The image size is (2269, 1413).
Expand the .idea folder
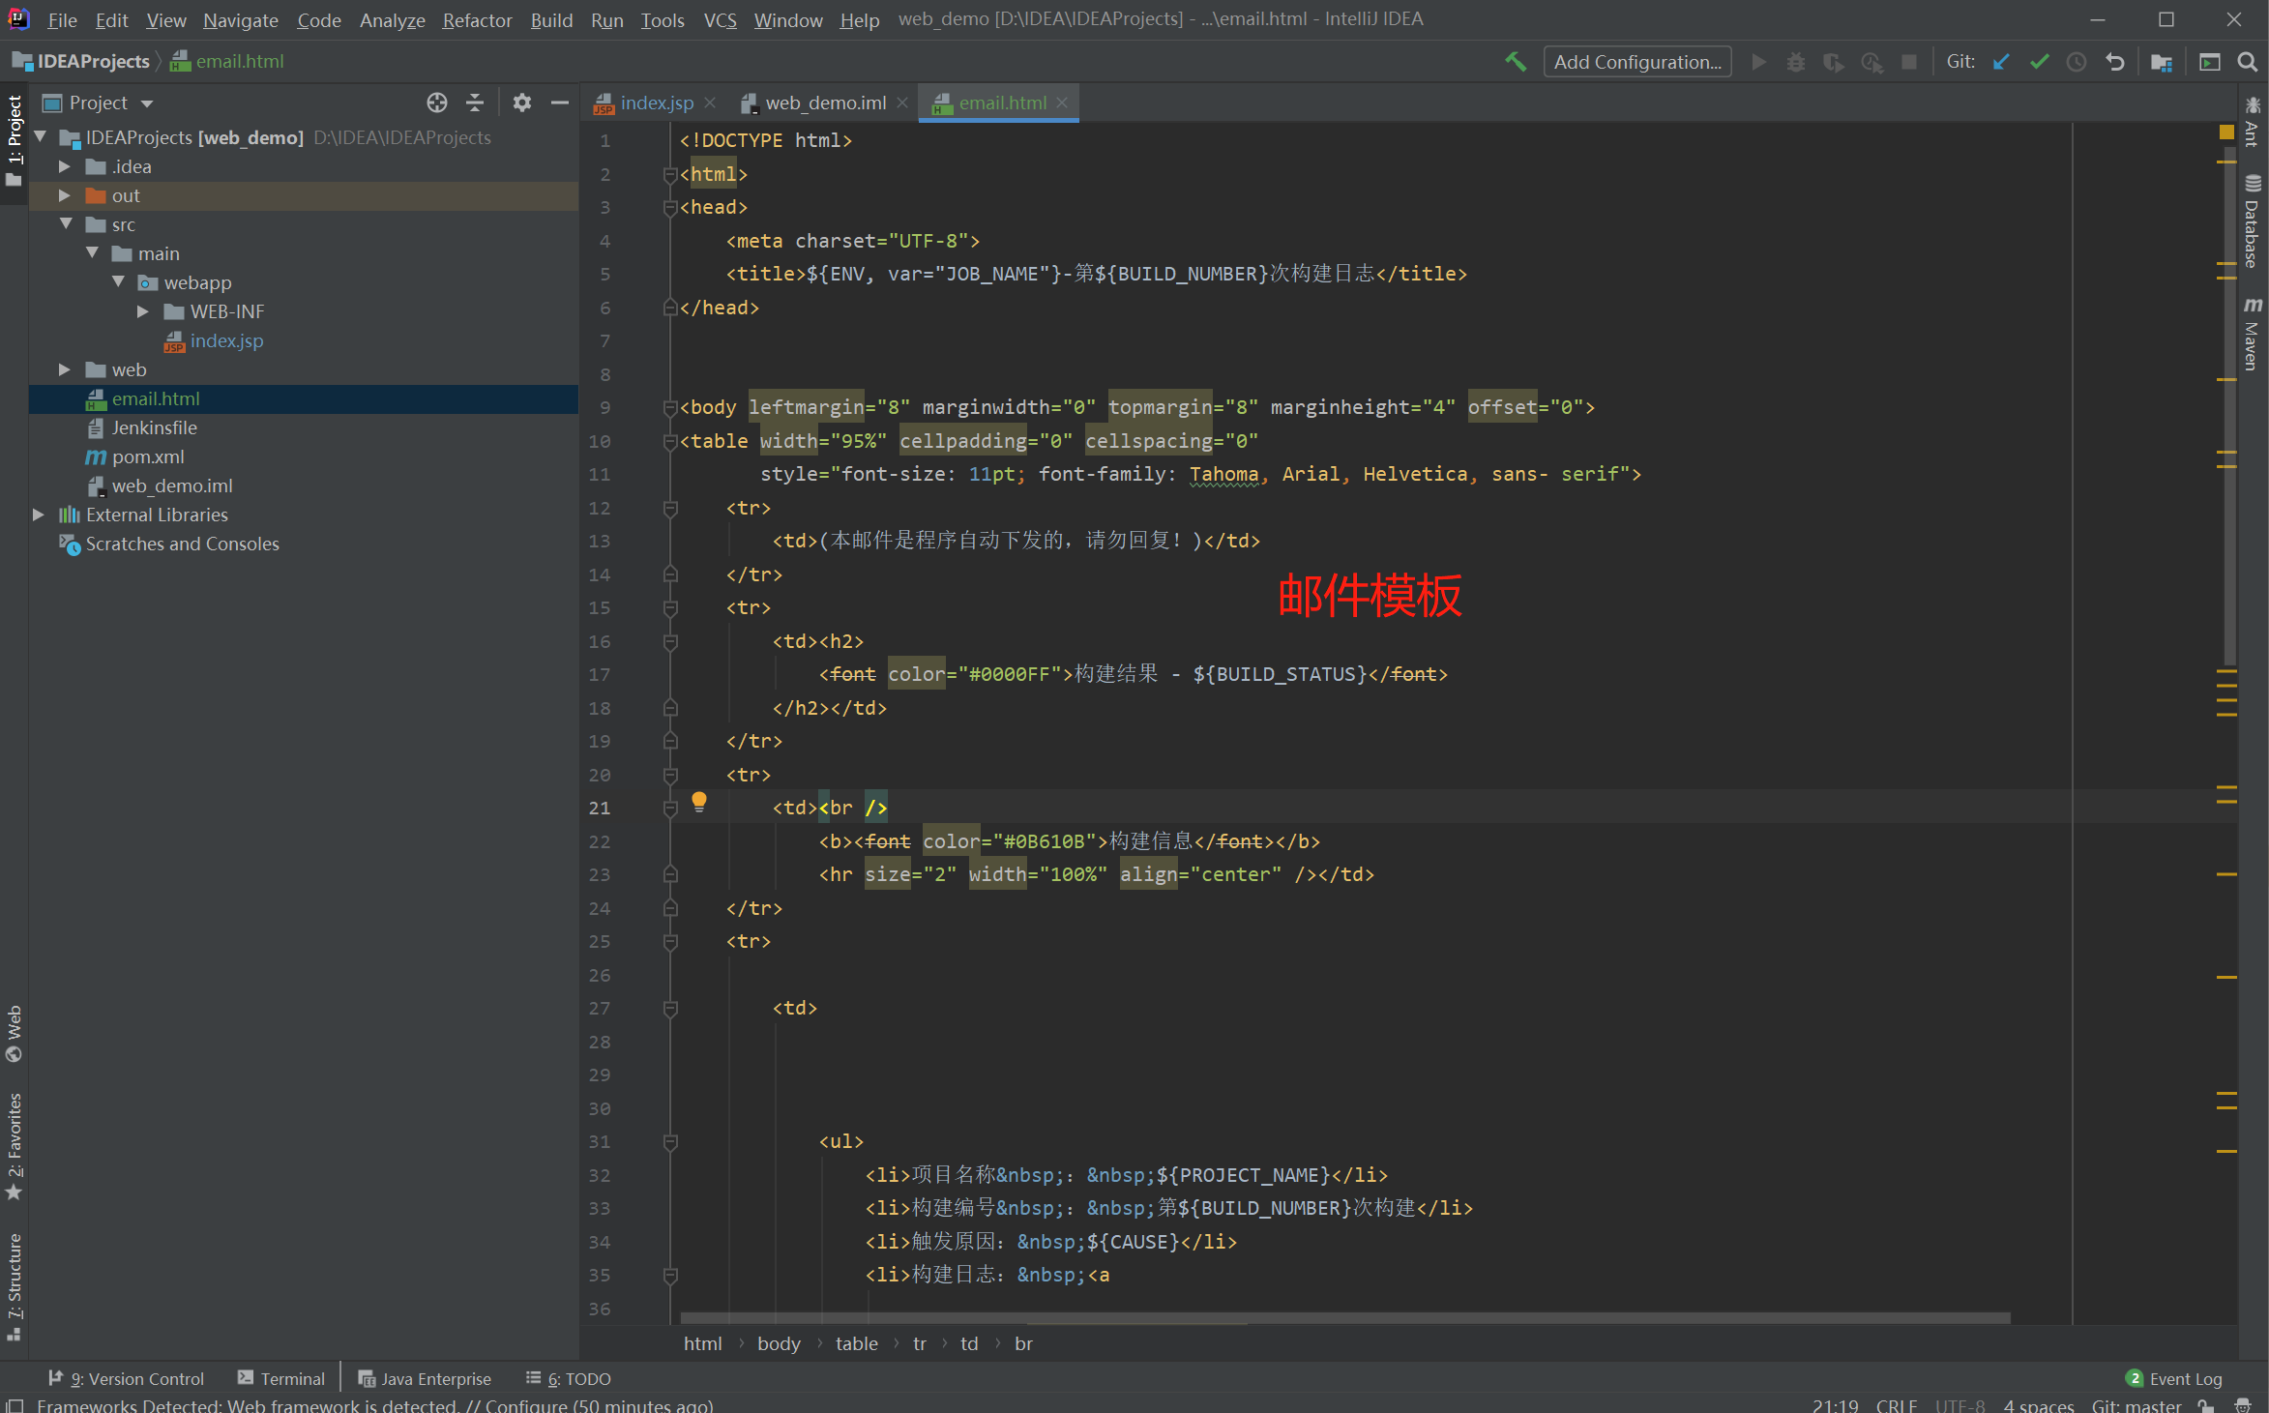coord(65,166)
